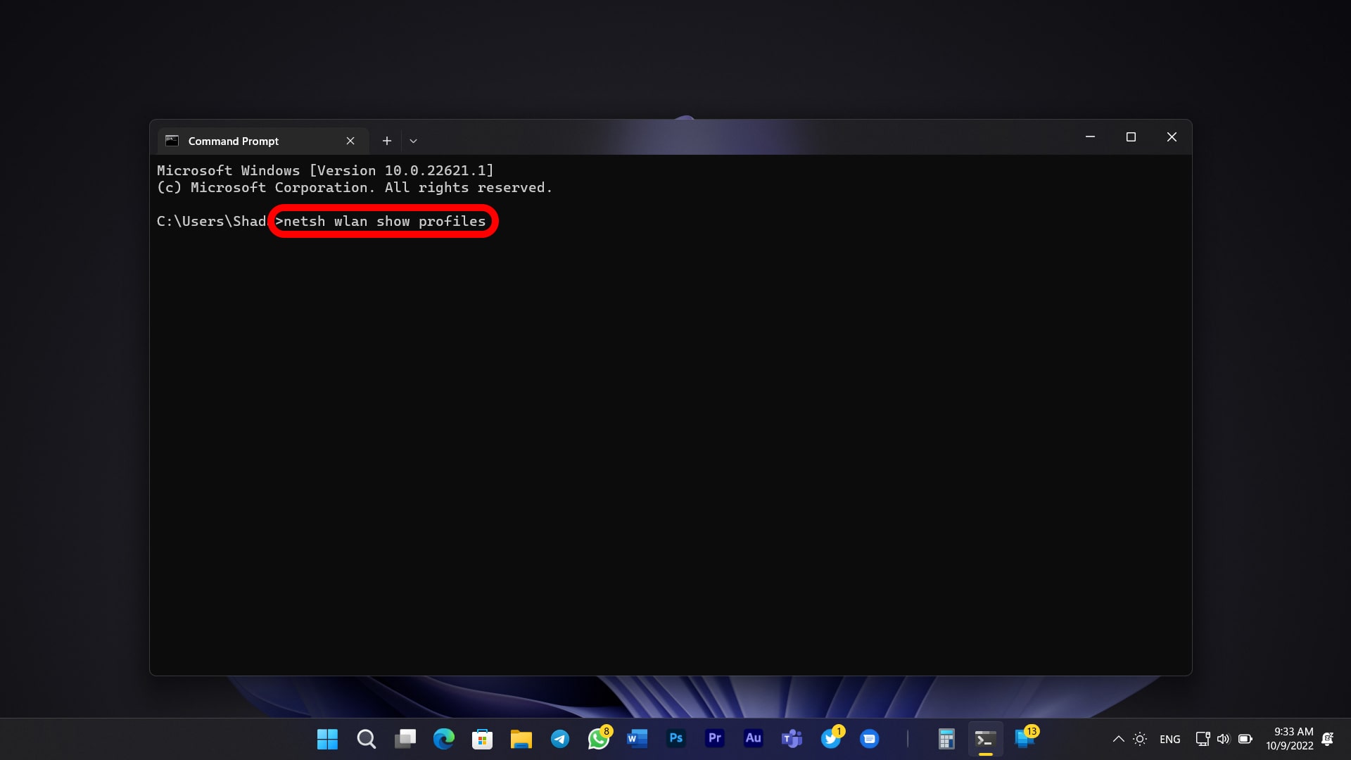Screen dimensions: 1351x760
Task: Open notifications bell in system tray
Action: click(x=1327, y=739)
